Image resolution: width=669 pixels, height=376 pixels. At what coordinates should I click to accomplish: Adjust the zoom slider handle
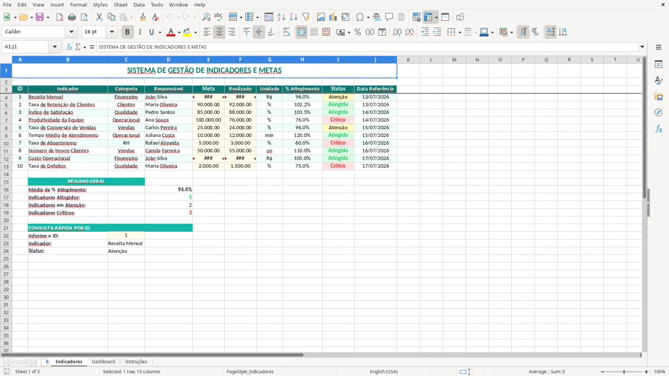click(x=624, y=372)
